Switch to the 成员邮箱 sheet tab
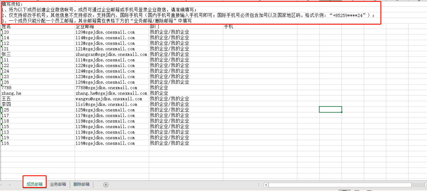 point(35,185)
